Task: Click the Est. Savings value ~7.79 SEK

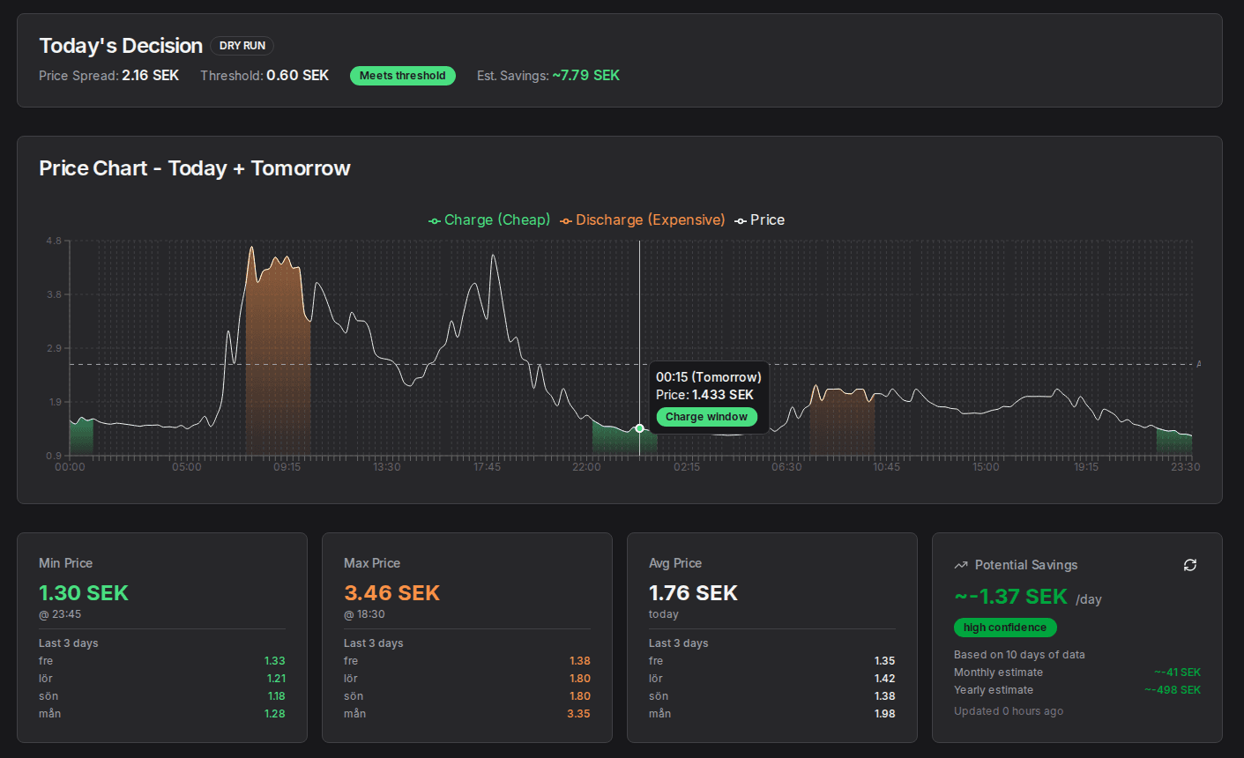Action: [585, 76]
